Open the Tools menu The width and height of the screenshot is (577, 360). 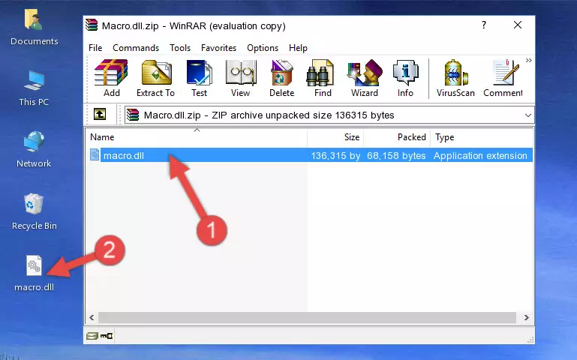(180, 48)
